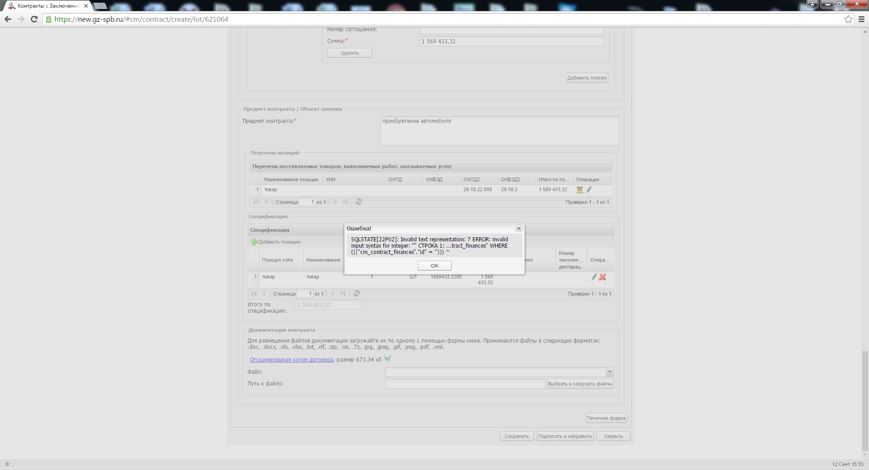Click Выбрать и загрузить файлы
Screen dimensions: 869x470
[x=580, y=384]
